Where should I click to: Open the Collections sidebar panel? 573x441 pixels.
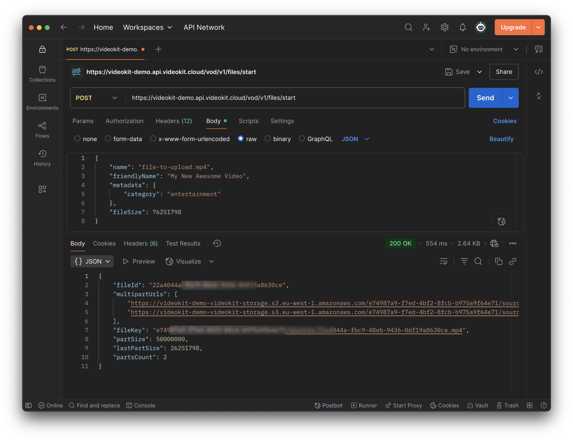(42, 74)
